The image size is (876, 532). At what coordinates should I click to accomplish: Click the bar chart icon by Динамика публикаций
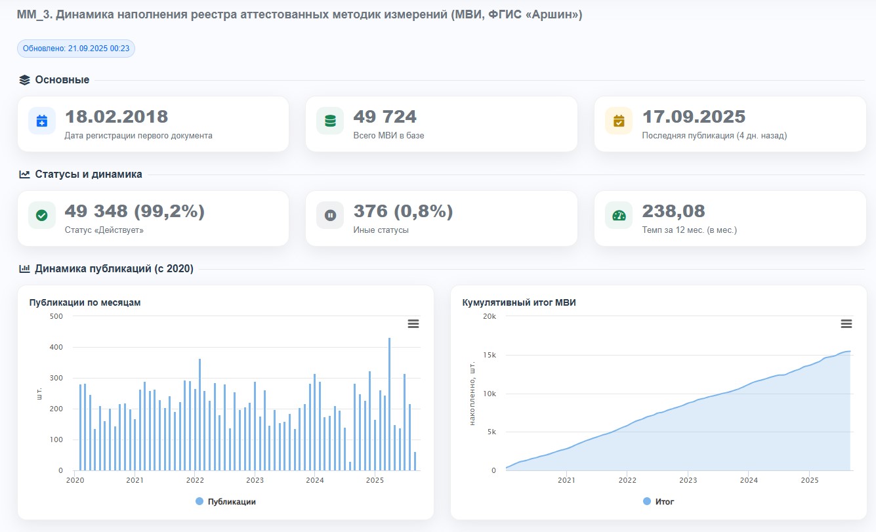click(x=25, y=268)
